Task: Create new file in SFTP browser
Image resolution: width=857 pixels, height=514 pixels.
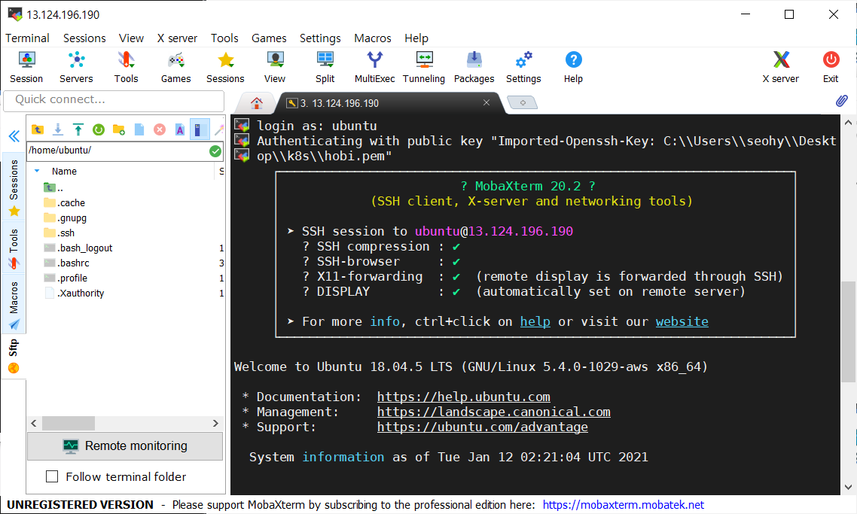Action: [x=139, y=129]
